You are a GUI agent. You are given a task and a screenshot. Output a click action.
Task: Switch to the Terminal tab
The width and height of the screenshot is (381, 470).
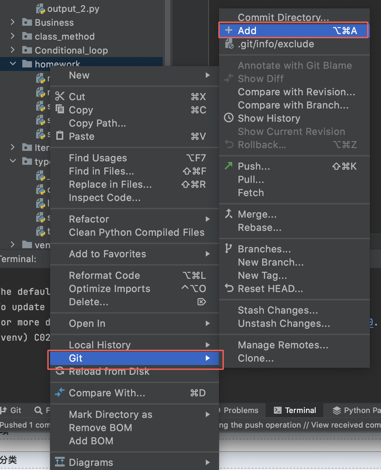[x=295, y=410]
